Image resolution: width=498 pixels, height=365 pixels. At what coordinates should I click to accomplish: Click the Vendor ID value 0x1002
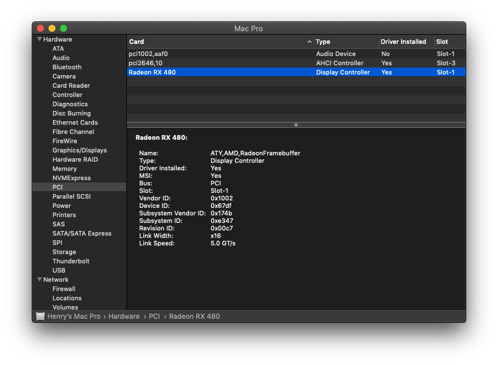click(x=222, y=198)
